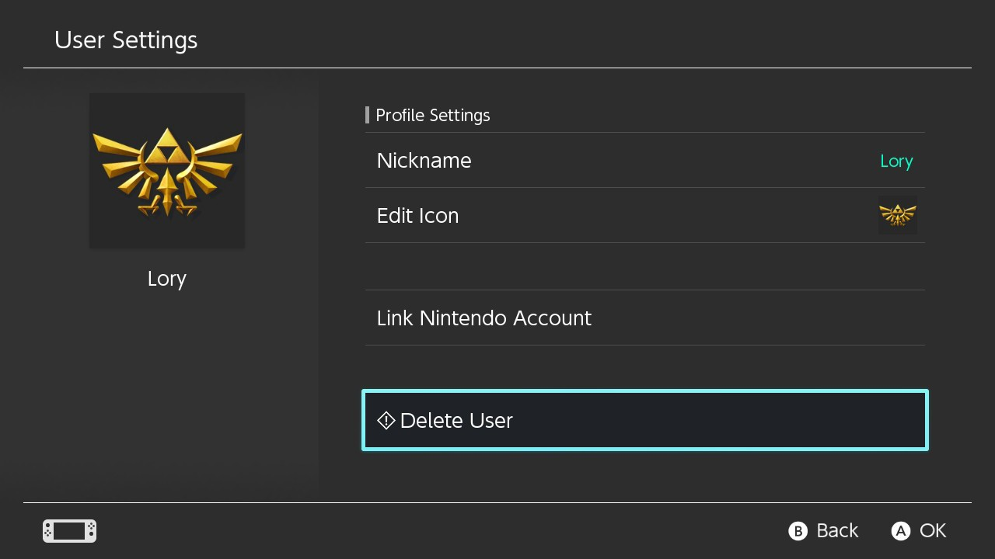Click the diamond warning icon on Delete User
This screenshot has height=559, width=995.
385,420
